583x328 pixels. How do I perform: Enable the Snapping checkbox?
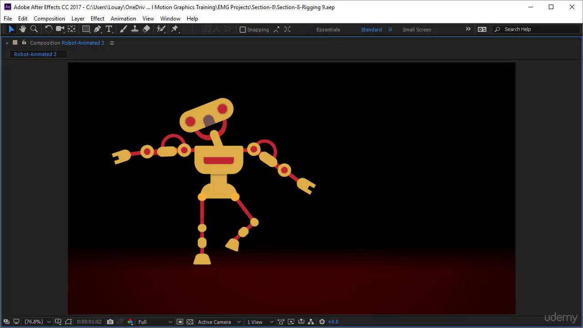243,30
